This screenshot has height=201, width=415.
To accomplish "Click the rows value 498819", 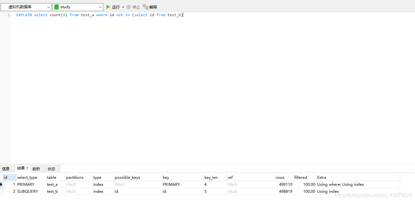I will point(284,191).
